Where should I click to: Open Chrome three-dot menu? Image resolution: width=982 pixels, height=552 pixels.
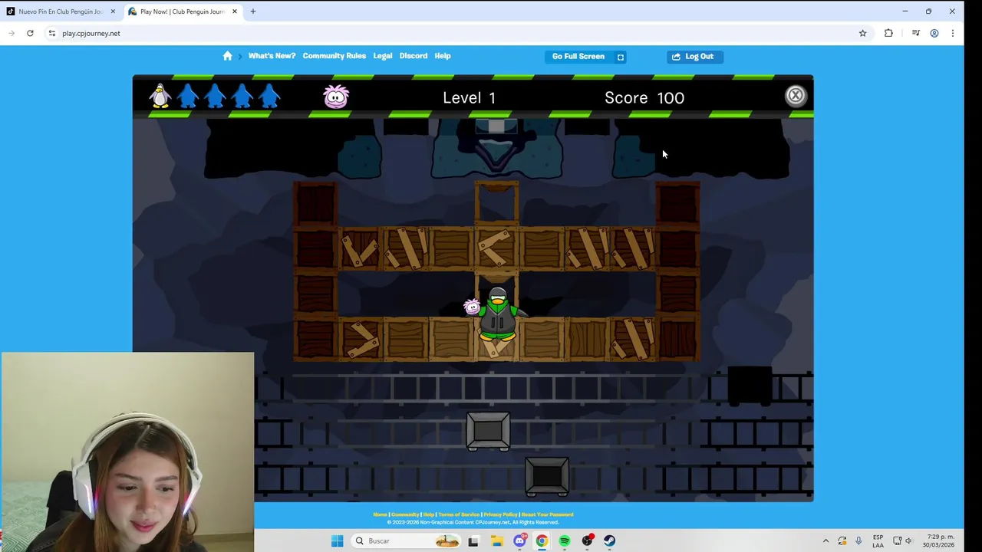[x=953, y=33]
